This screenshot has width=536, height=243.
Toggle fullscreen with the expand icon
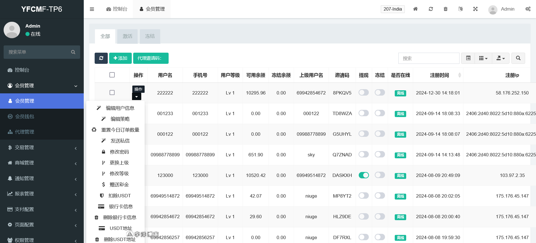coord(475,9)
